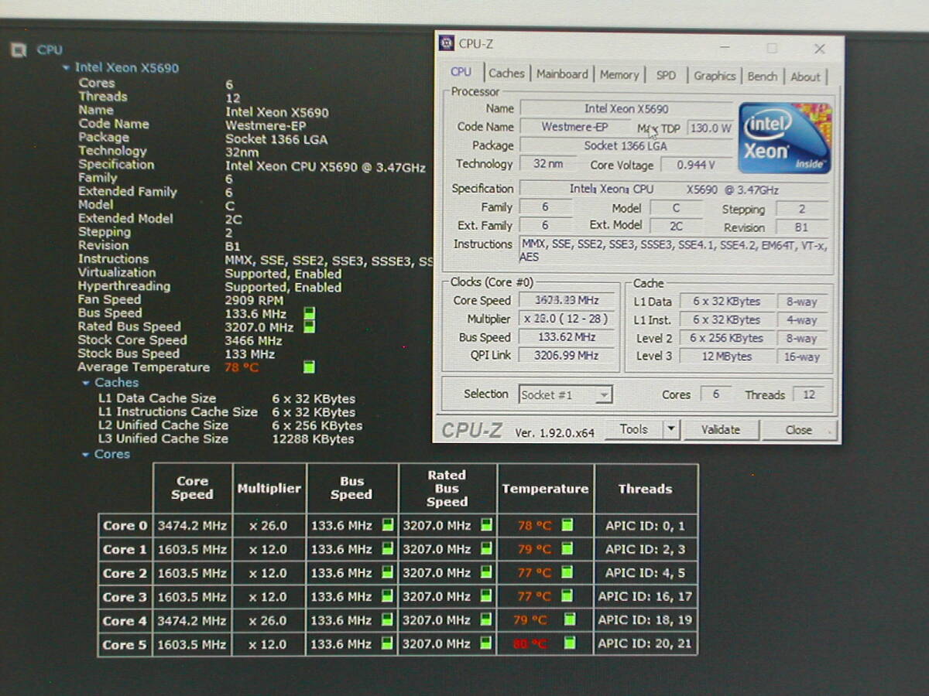This screenshot has width=929, height=696.
Task: Click the Core Voltage value 0.944 V
Action: (696, 165)
